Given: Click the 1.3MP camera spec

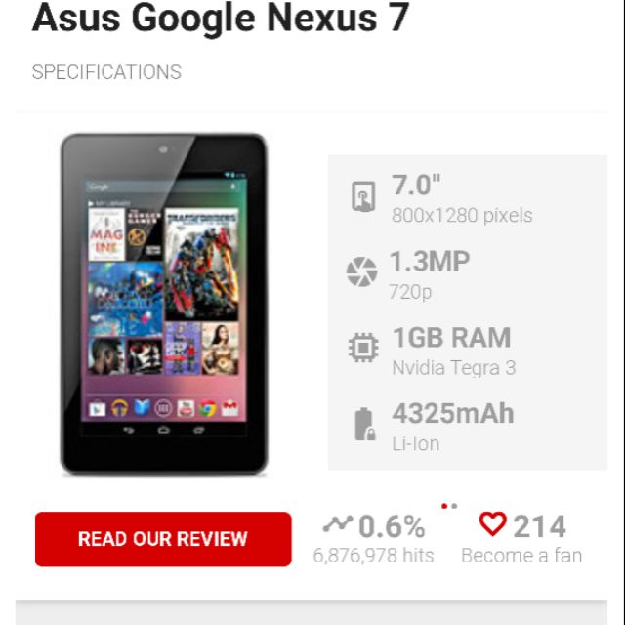Looking at the screenshot, I should (x=430, y=262).
